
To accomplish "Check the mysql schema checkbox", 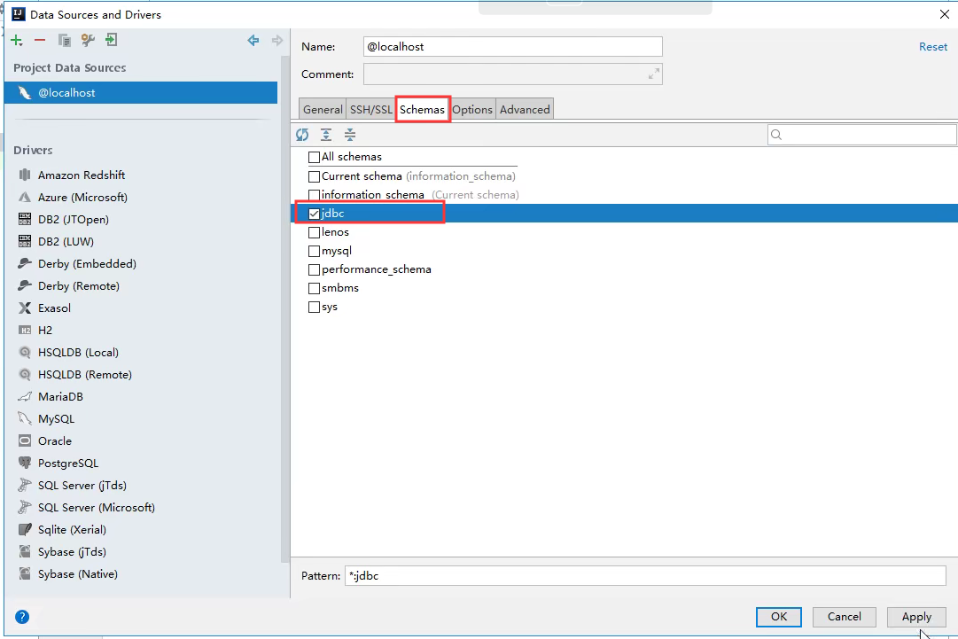I will tap(314, 251).
